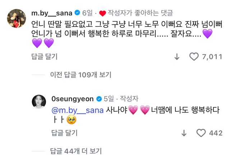Viewport: 230px width, 165px height.
Task: Click the down arrow on 0seungyeon's reply
Action: (184, 133)
